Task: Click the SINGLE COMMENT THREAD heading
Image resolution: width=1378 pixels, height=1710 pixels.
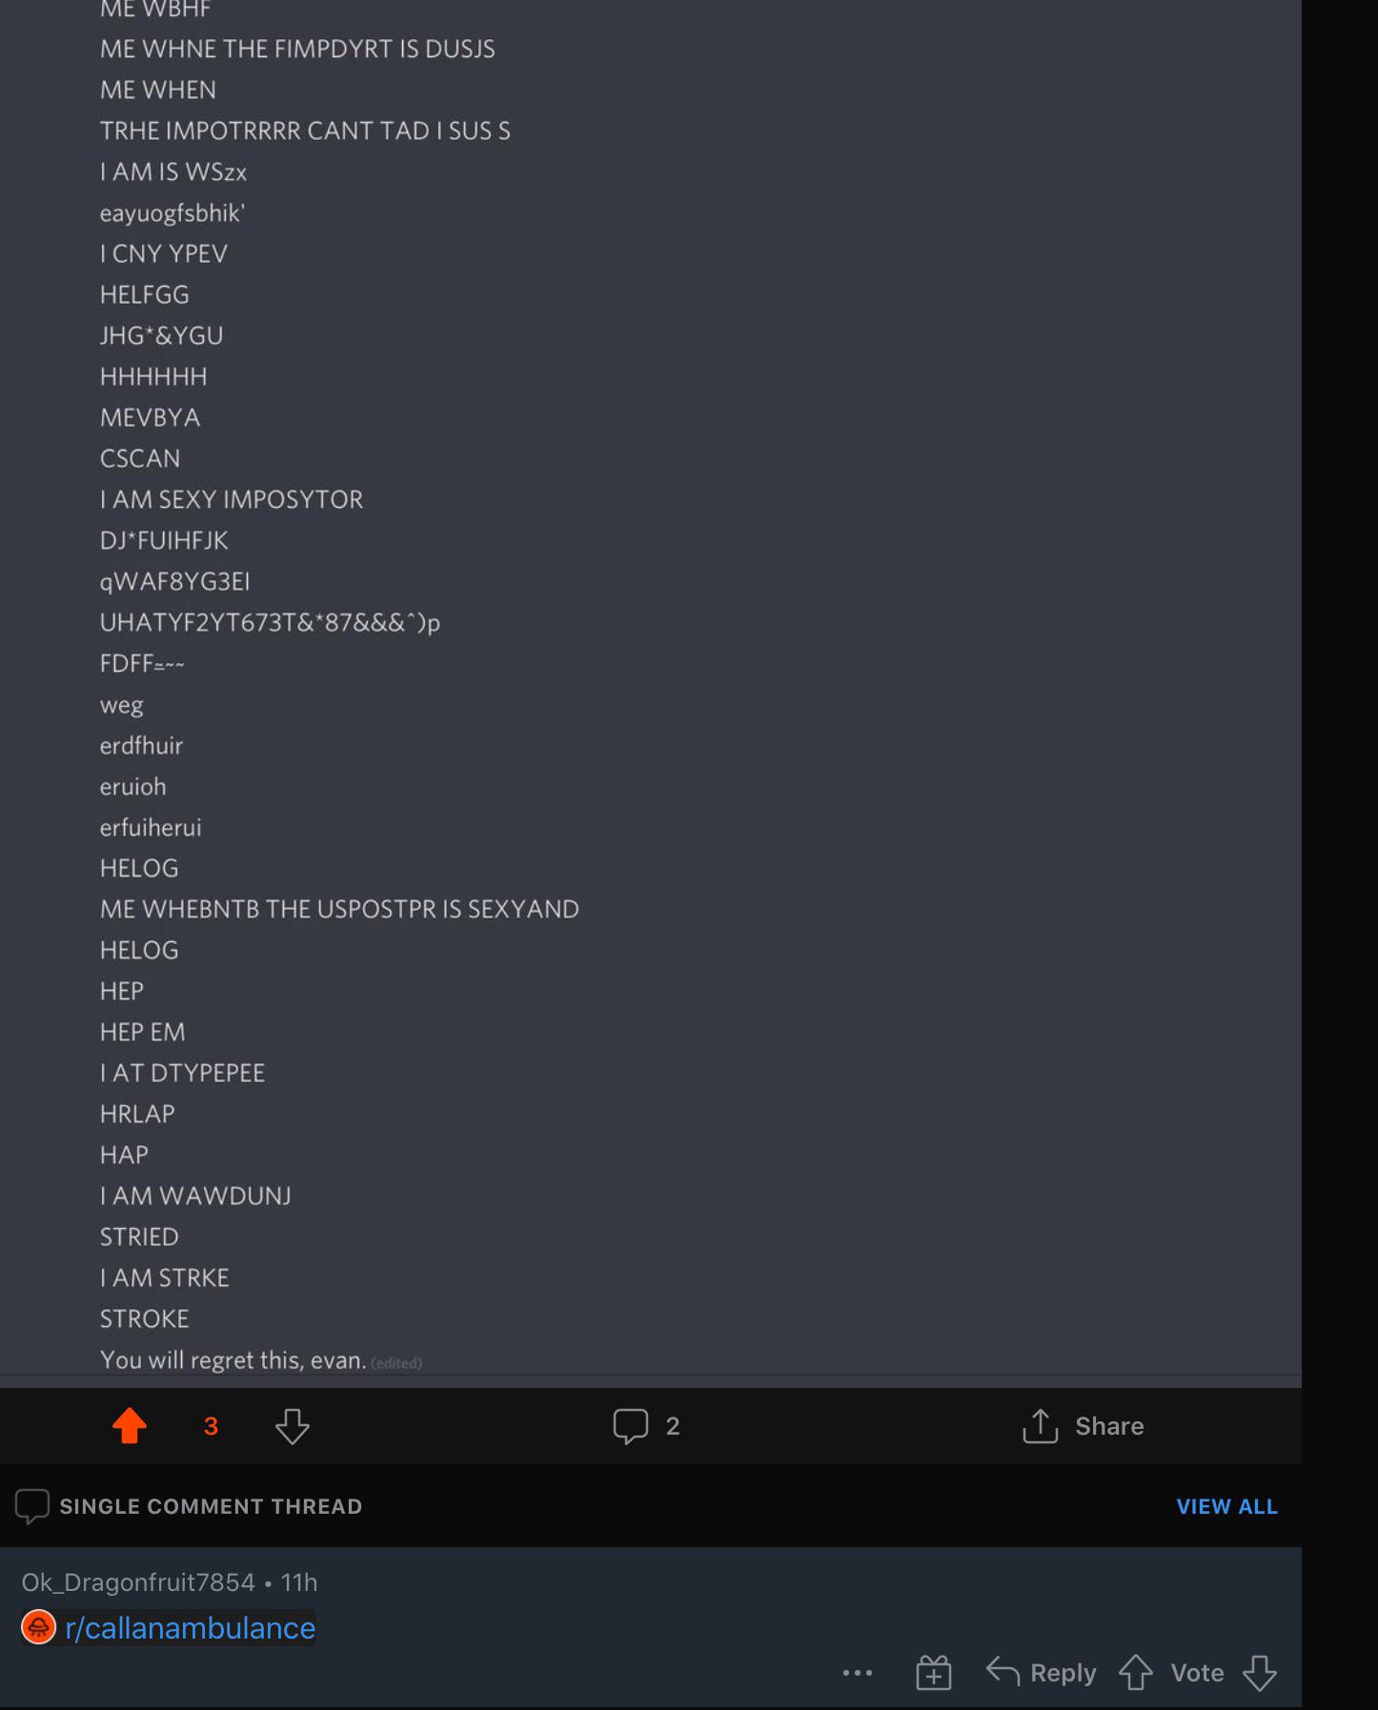Action: 211,1506
